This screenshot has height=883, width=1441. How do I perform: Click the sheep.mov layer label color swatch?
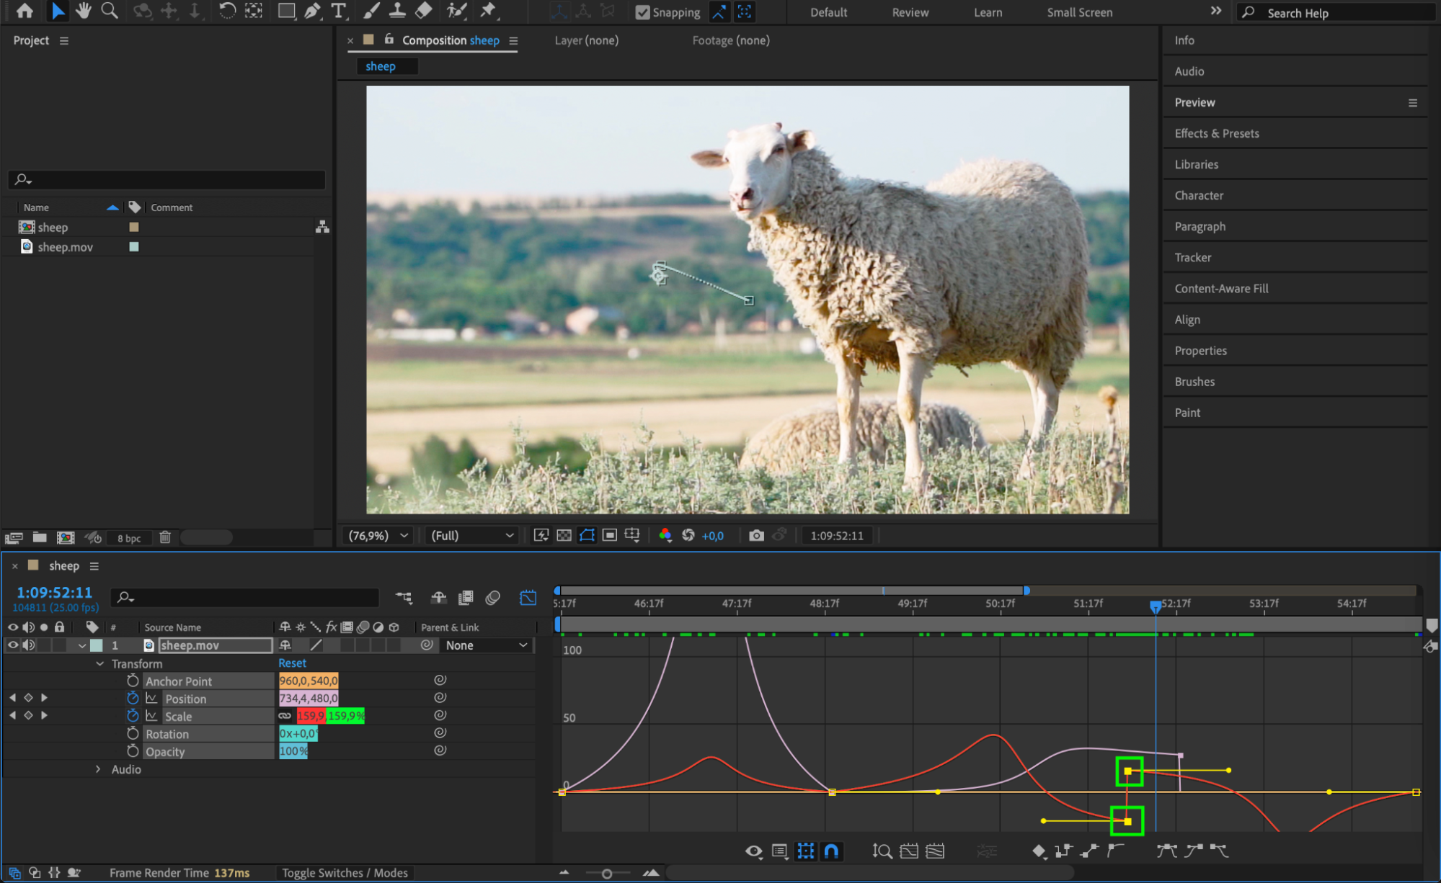(96, 645)
